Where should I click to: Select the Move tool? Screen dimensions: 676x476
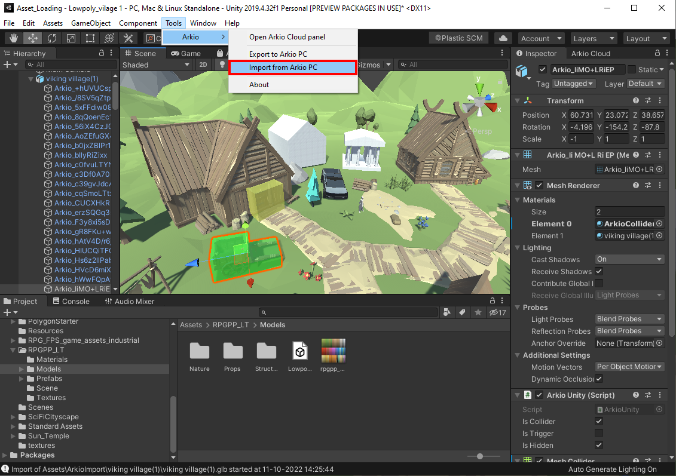tap(33, 38)
